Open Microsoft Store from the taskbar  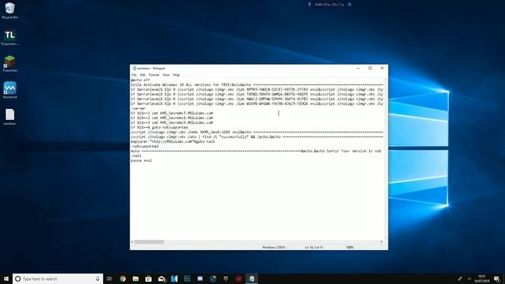pos(148,278)
